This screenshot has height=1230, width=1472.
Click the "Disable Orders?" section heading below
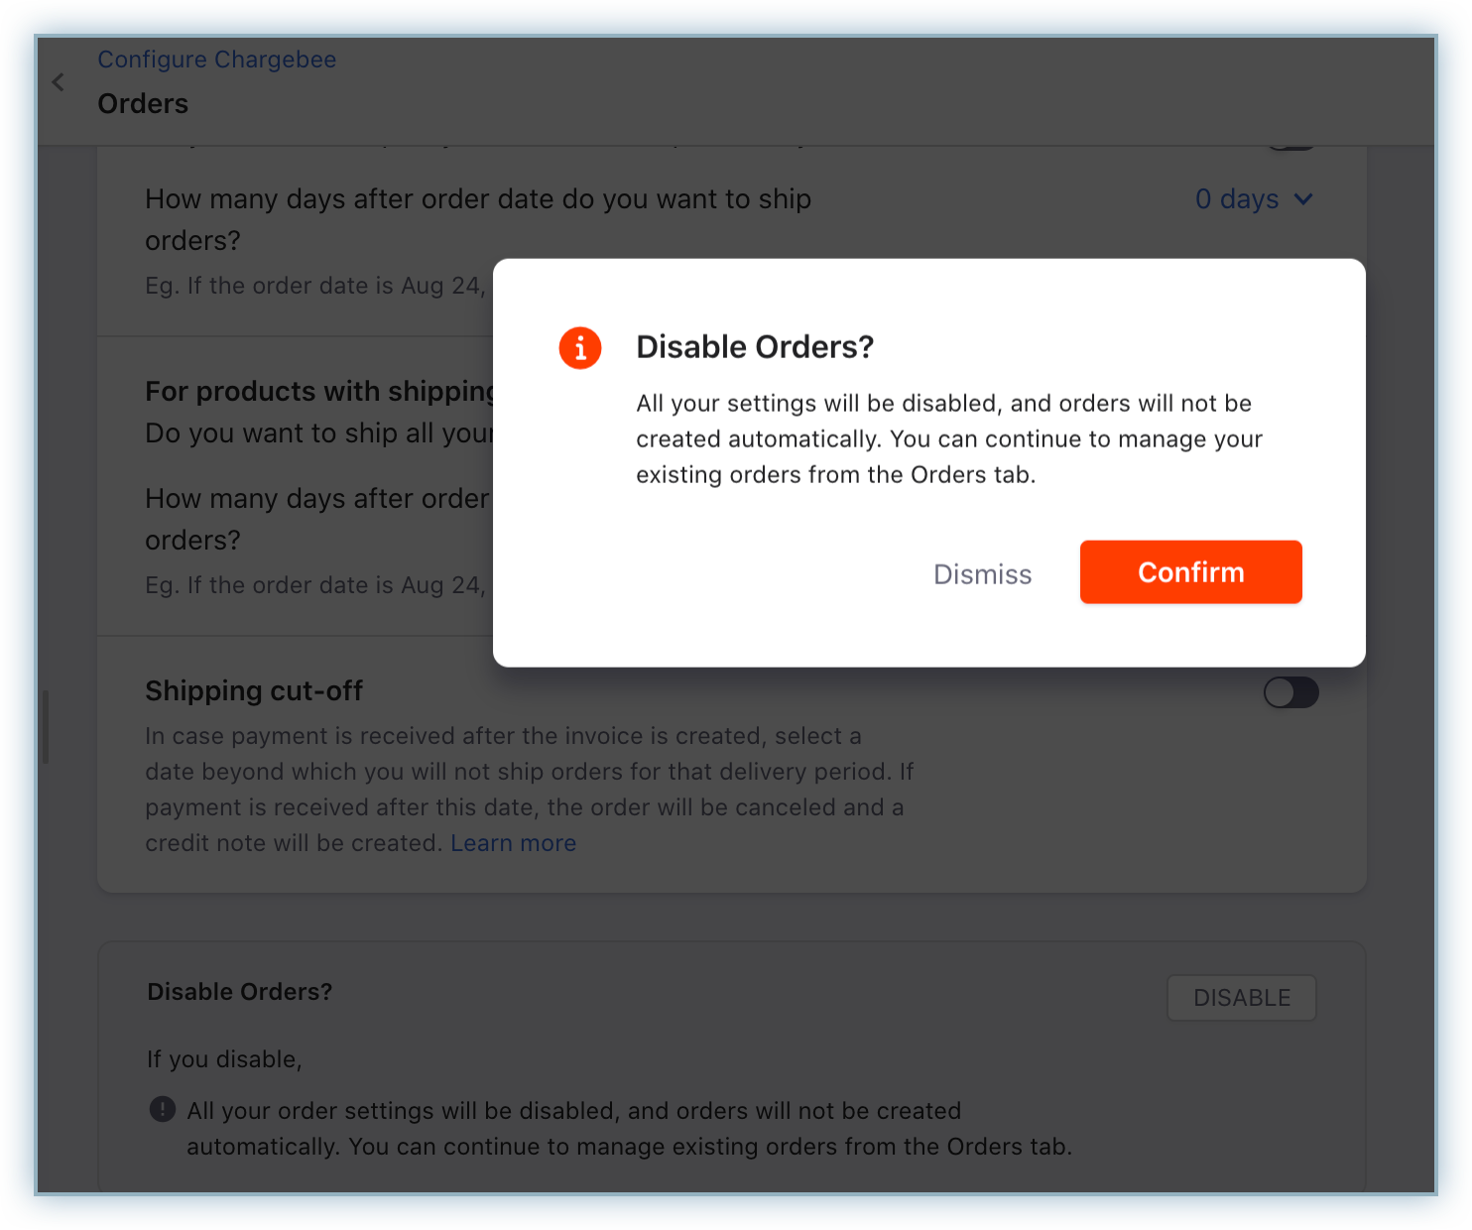pyautogui.click(x=240, y=992)
